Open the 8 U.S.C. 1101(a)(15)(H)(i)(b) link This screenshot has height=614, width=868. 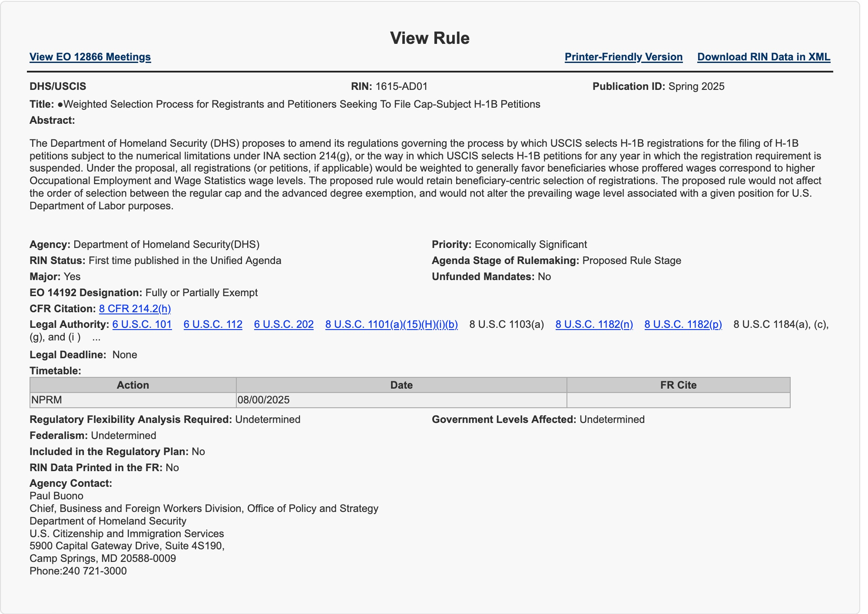pyautogui.click(x=391, y=324)
